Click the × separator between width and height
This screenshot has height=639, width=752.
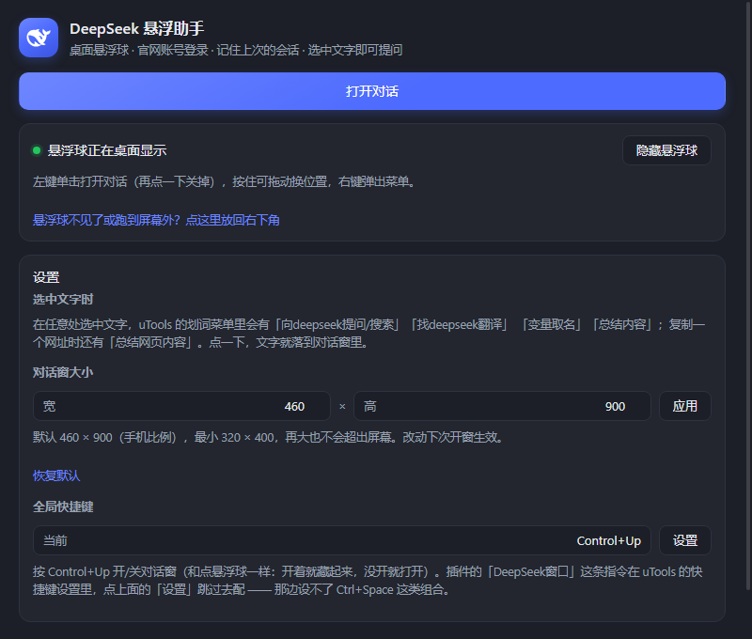click(342, 407)
